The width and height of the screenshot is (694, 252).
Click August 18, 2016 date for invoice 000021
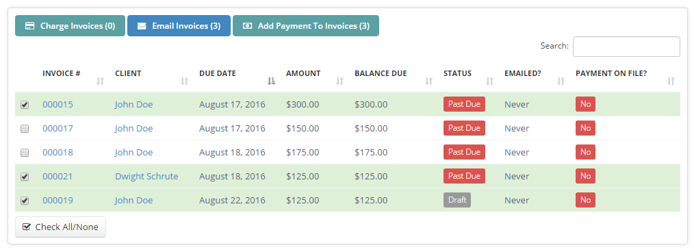click(x=233, y=176)
